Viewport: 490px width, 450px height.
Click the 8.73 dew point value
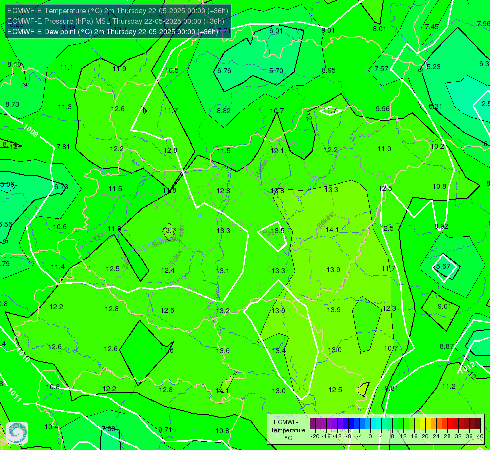coord(12,104)
